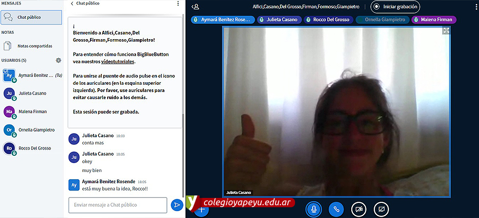Open the videotutoriales link
The image size is (479, 218).
(117, 62)
